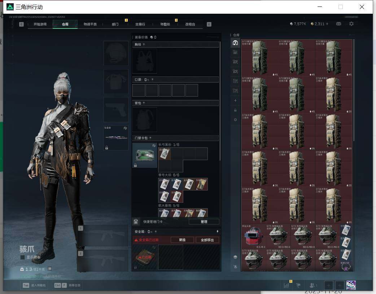Click the second empty squad plus slot
The height and width of the screenshot is (294, 376).
[x=340, y=285]
